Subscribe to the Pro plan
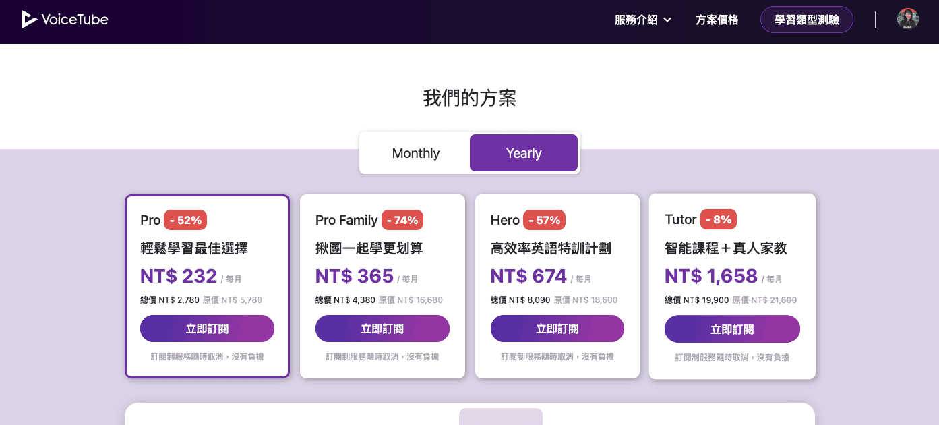The width and height of the screenshot is (939, 425). [x=207, y=329]
